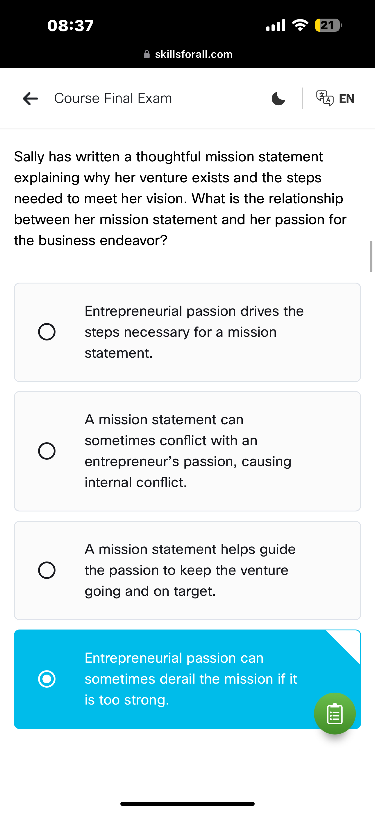Screen dimensions: 375x813
Task: Tap the Course Final Exam title
Action: [x=113, y=98]
